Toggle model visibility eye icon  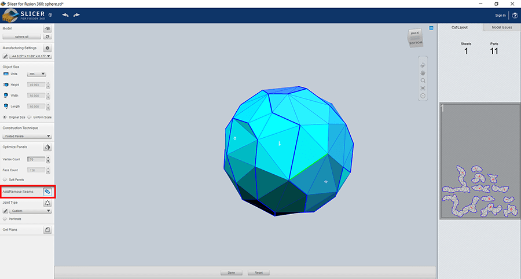pyautogui.click(x=47, y=28)
